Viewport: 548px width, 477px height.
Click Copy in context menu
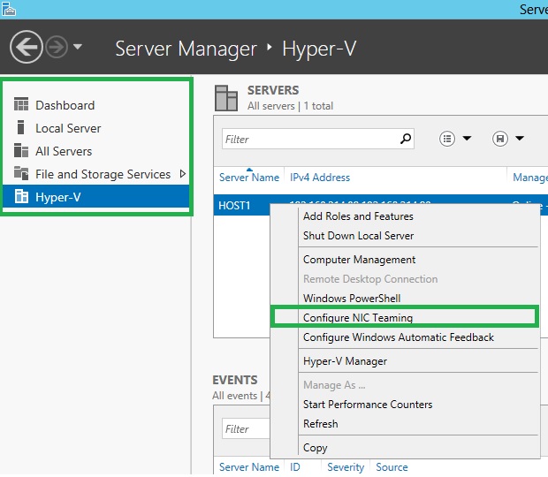click(316, 448)
